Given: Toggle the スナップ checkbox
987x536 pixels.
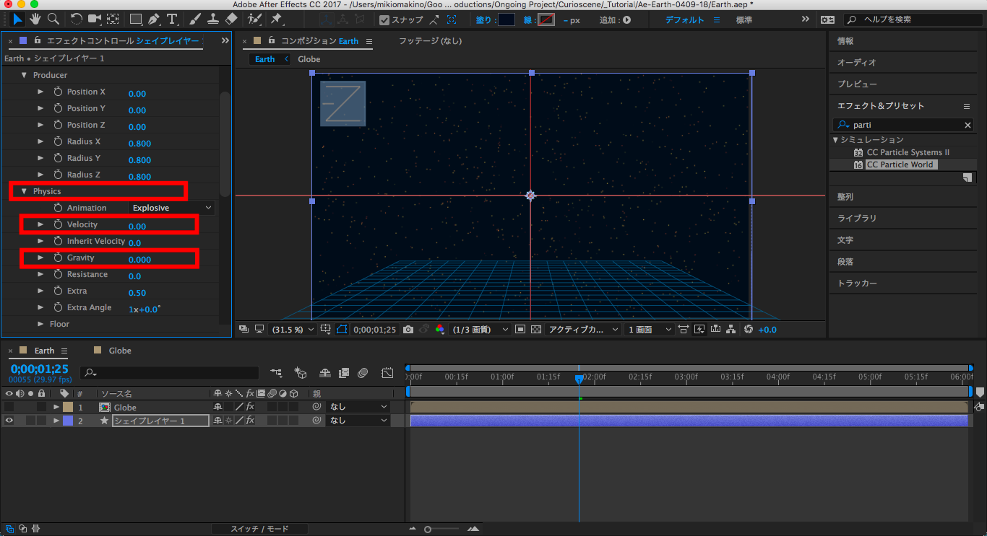Looking at the screenshot, I should pos(384,20).
